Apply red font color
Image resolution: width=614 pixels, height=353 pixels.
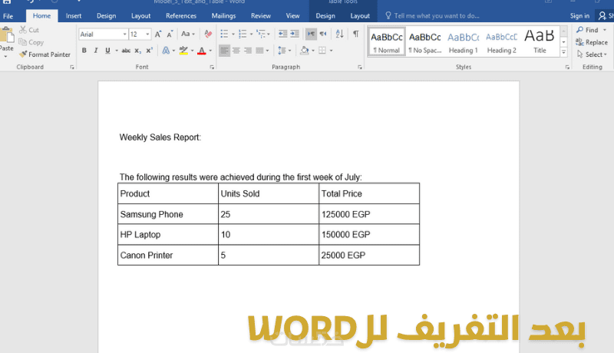click(x=202, y=51)
